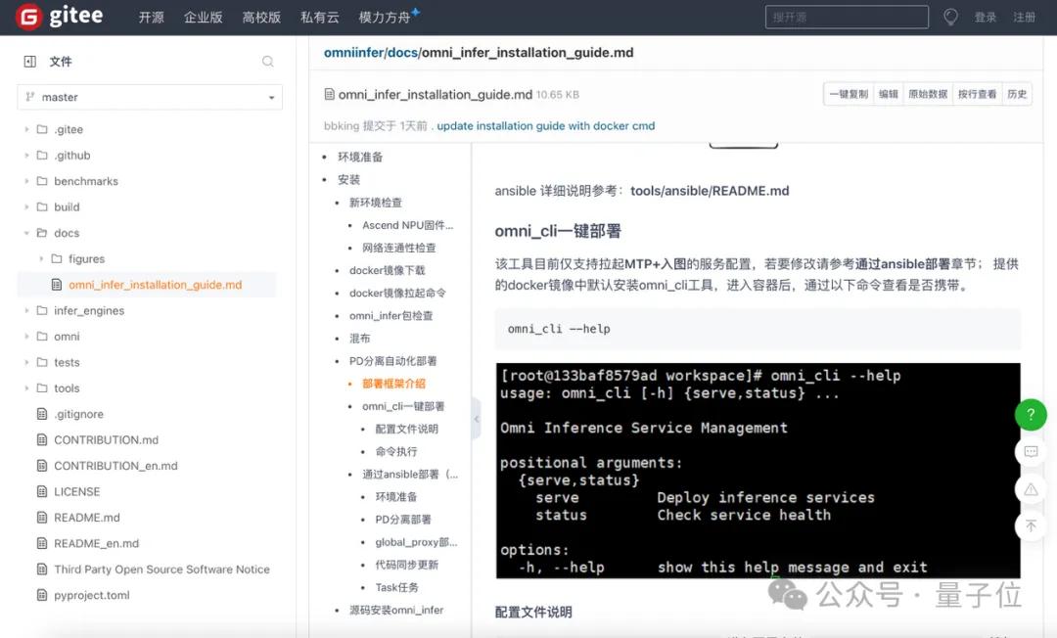This screenshot has width=1057, height=638.
Task: Click the file tree search icon
Action: (268, 62)
